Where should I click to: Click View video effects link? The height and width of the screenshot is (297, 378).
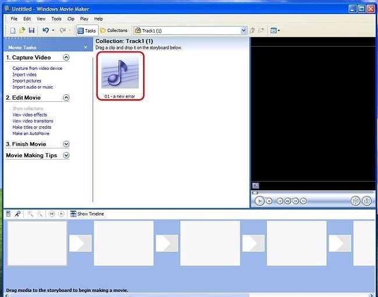30,115
